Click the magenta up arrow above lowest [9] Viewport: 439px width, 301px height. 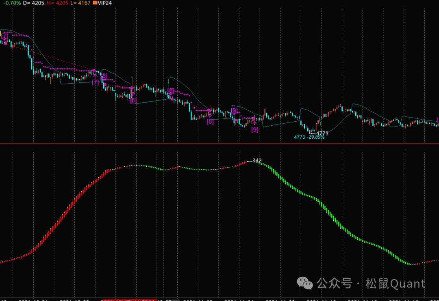pos(254,123)
